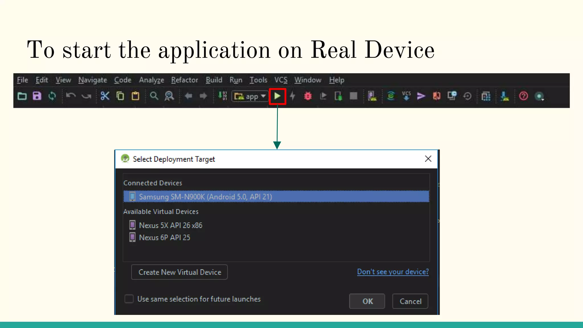The width and height of the screenshot is (583, 328).
Task: Click the Paste clipboard icon
Action: [136, 96]
